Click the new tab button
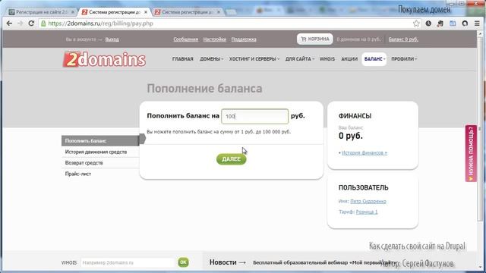 [x=230, y=12]
